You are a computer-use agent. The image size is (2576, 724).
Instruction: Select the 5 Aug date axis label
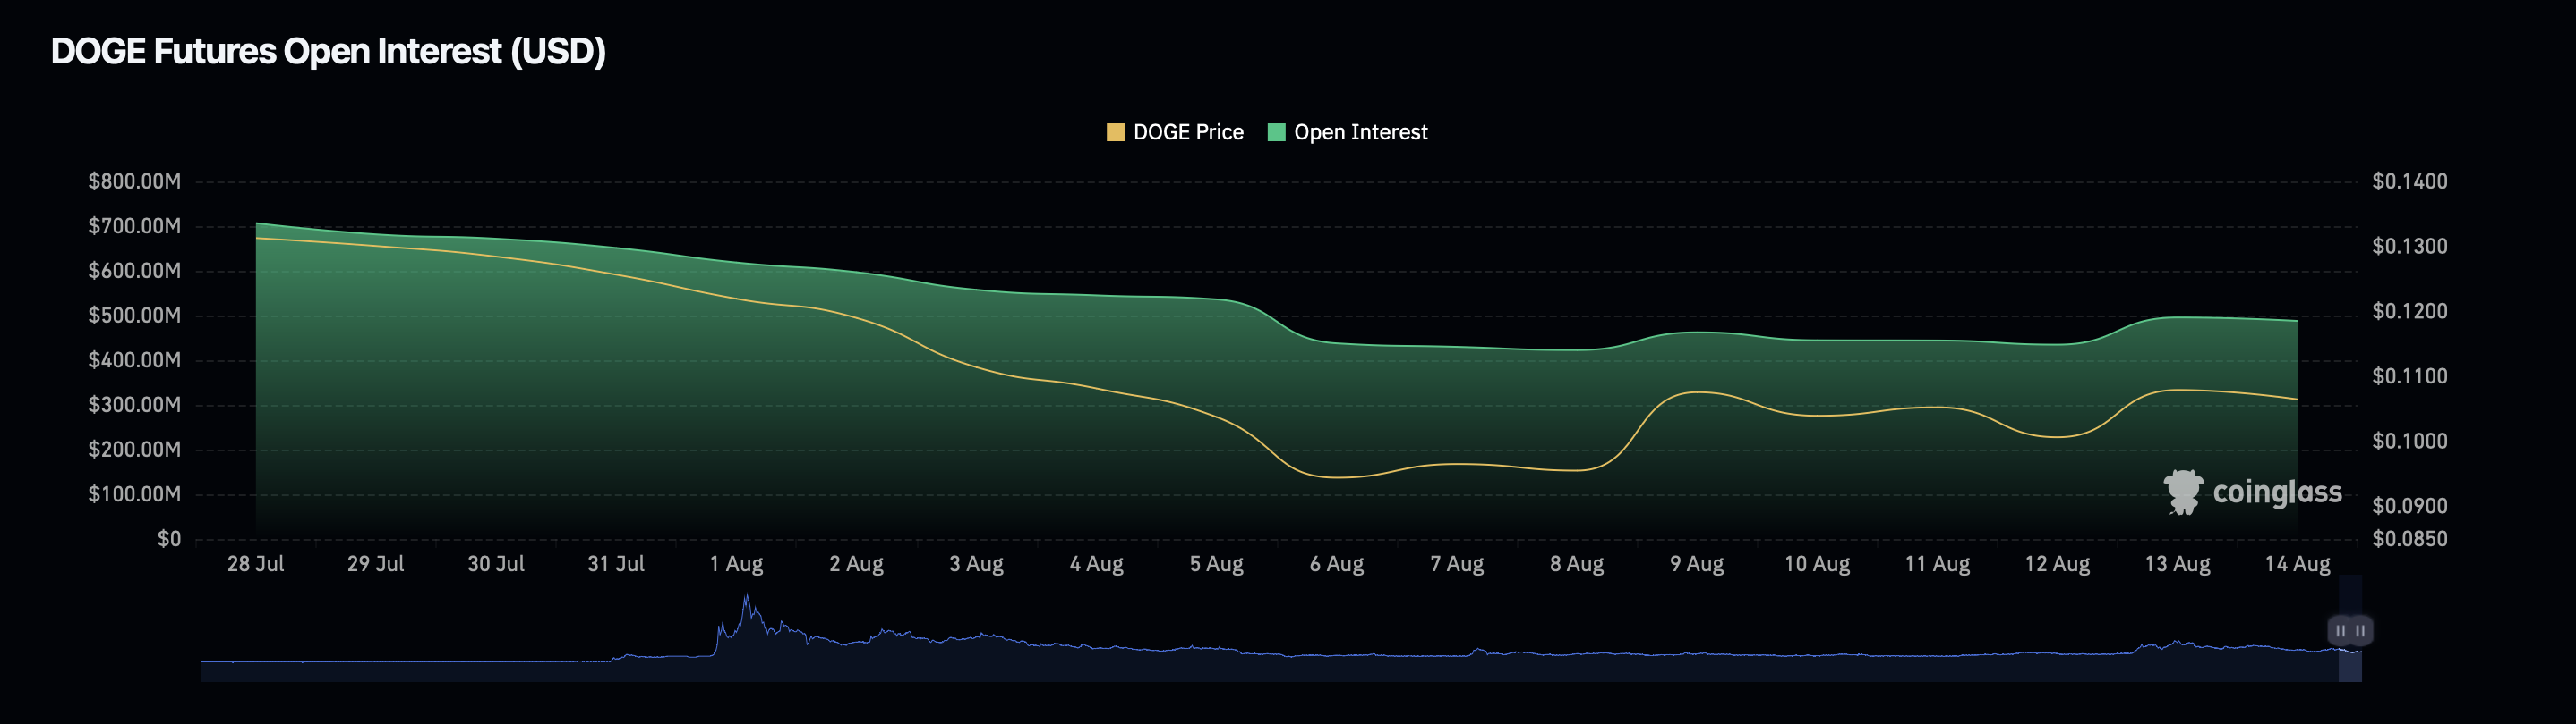(1216, 563)
